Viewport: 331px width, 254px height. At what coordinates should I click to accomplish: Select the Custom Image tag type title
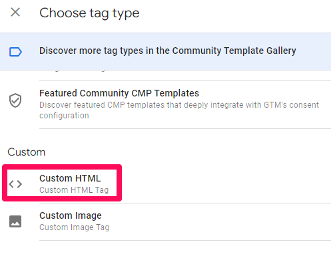coord(71,215)
